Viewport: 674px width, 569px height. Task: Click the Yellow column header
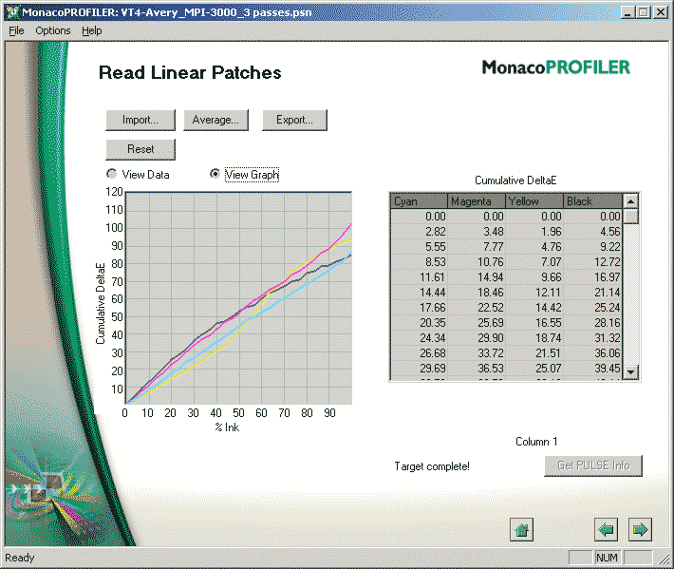534,200
